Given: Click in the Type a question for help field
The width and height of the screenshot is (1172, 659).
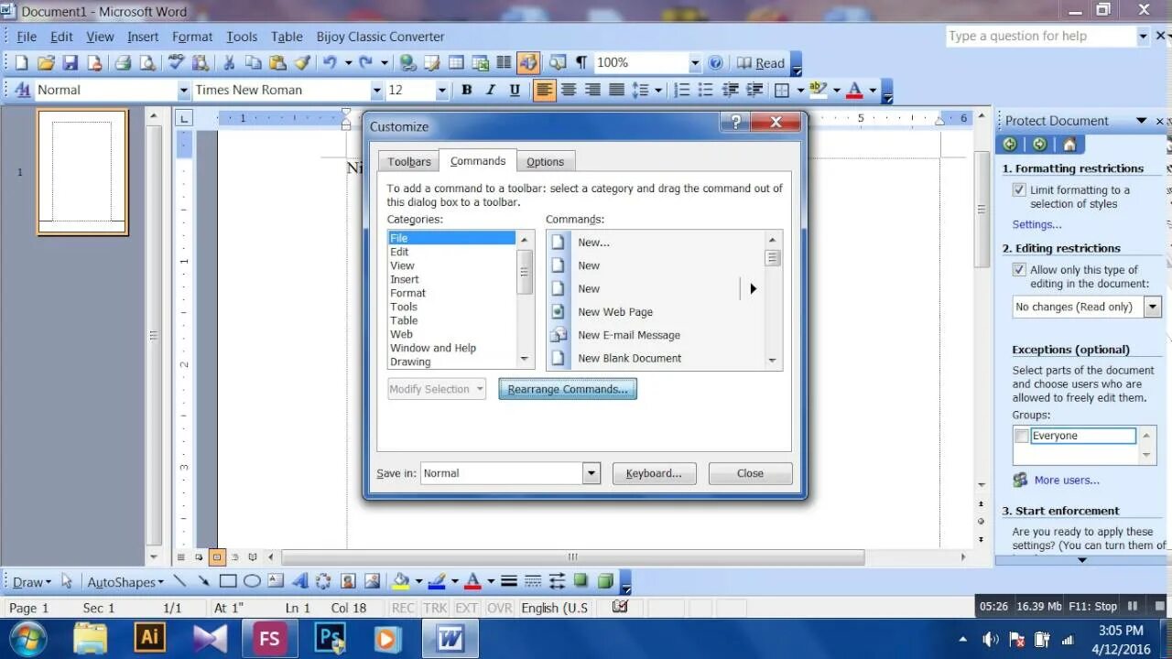Looking at the screenshot, I should coord(1040,36).
